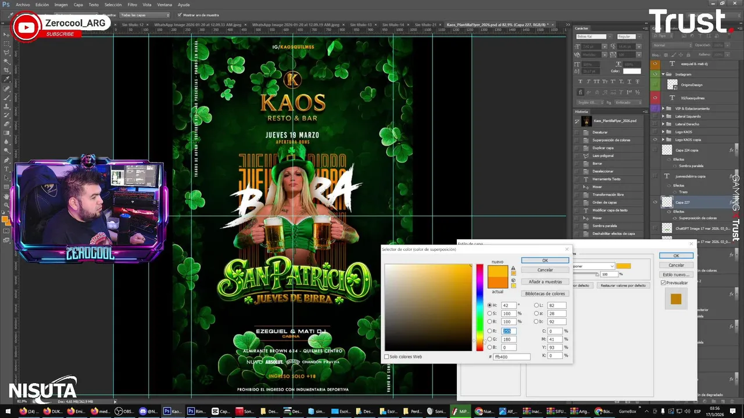Select the H hue radio button

coord(489,305)
